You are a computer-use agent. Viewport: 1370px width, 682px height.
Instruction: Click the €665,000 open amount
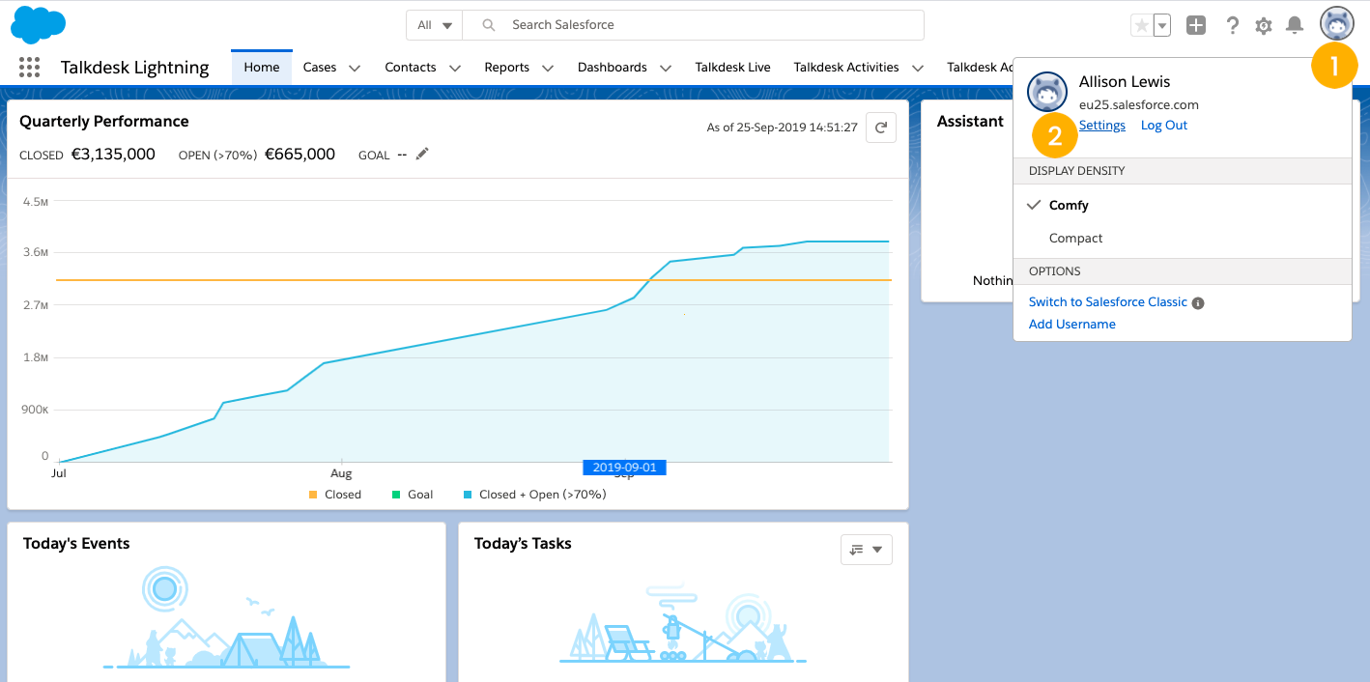coord(300,154)
